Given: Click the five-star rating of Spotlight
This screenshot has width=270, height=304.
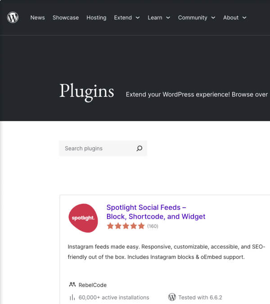Looking at the screenshot, I should 126,226.
